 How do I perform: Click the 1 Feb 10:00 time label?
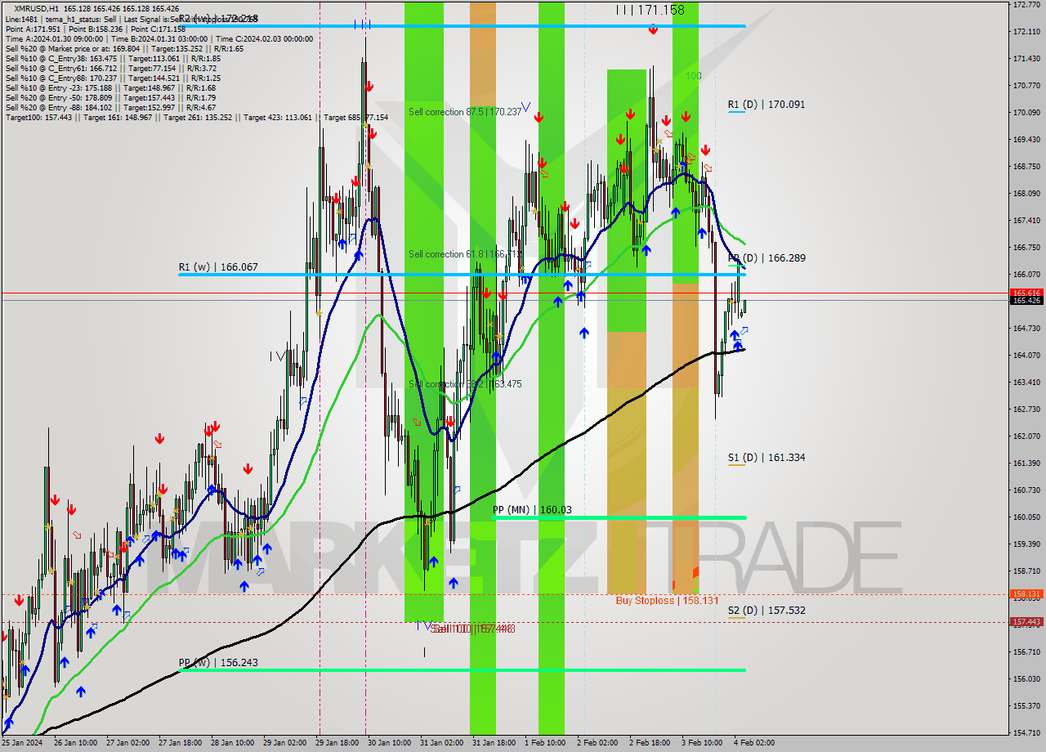point(545,743)
